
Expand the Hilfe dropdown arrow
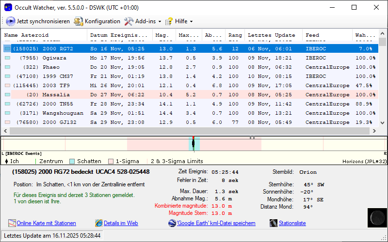[191, 22]
